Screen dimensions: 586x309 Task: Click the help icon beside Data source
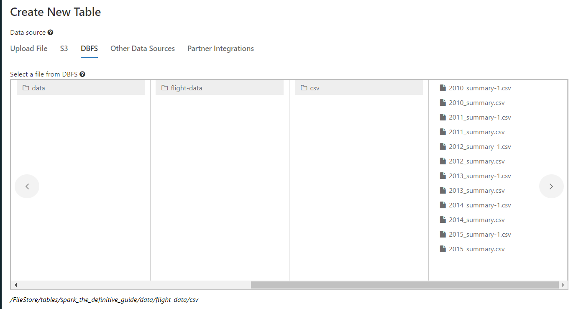(x=50, y=33)
